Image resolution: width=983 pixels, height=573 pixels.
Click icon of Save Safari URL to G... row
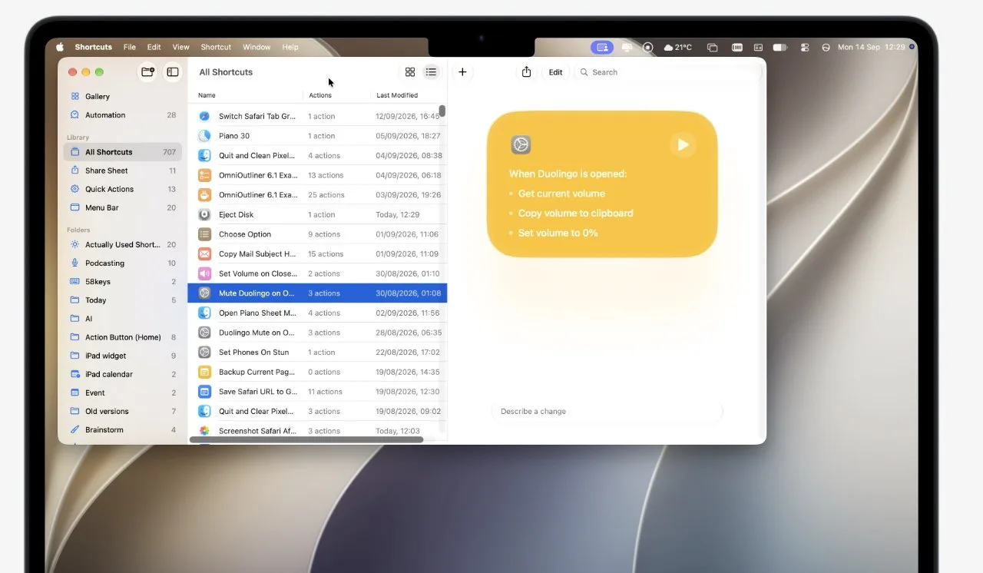(204, 392)
